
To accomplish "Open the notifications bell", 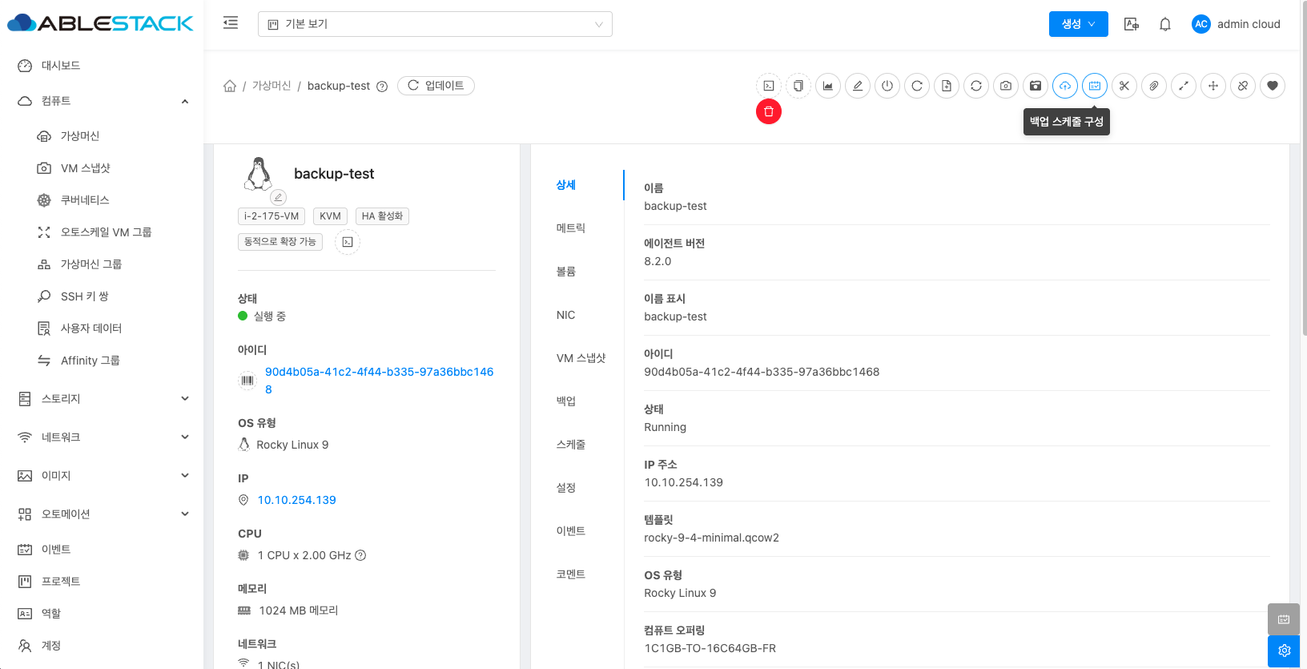I will point(1165,24).
